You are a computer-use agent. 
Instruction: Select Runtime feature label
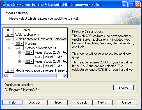coord(31,43)
